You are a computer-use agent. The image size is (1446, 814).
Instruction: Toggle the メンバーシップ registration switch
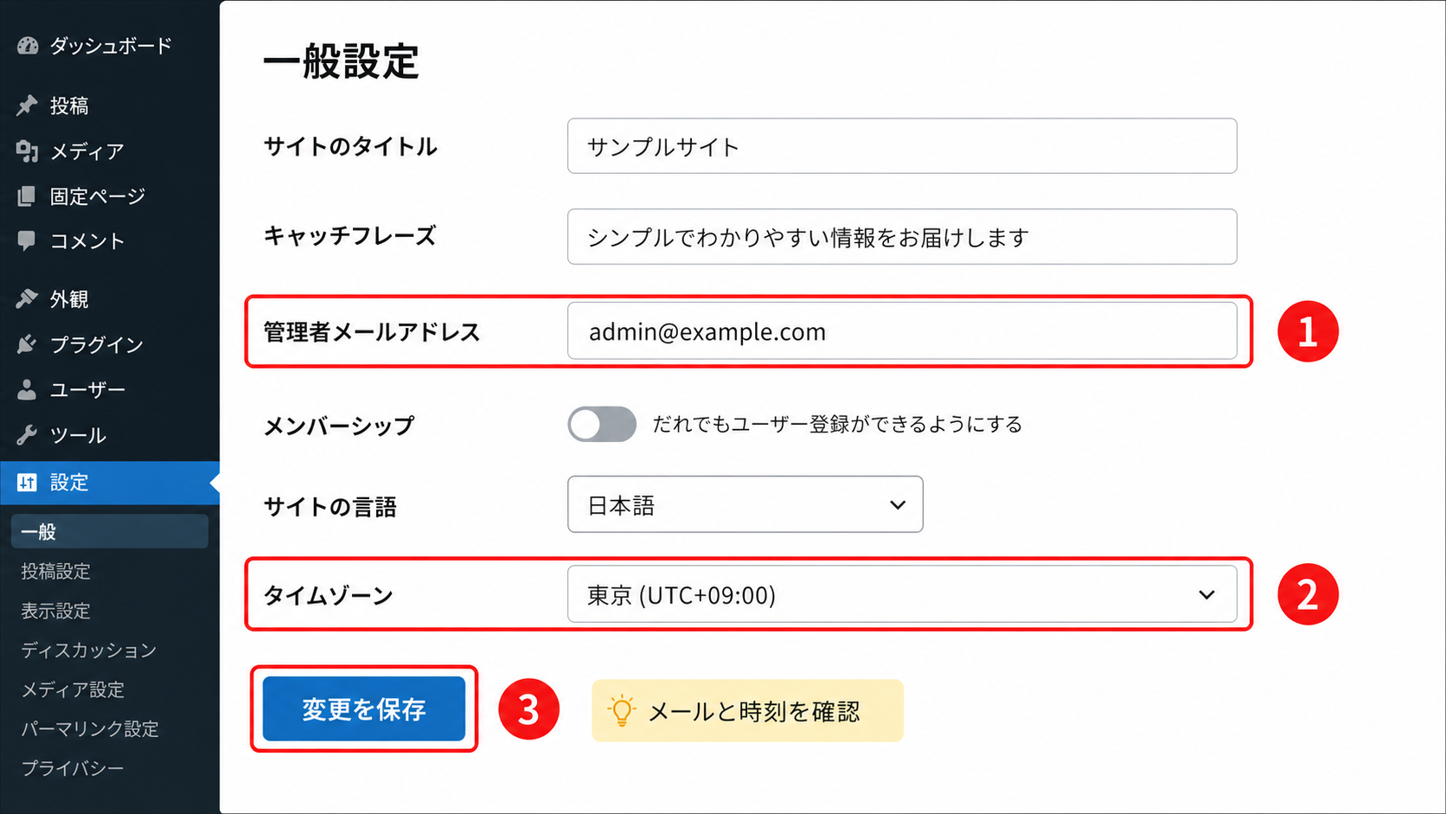602,425
